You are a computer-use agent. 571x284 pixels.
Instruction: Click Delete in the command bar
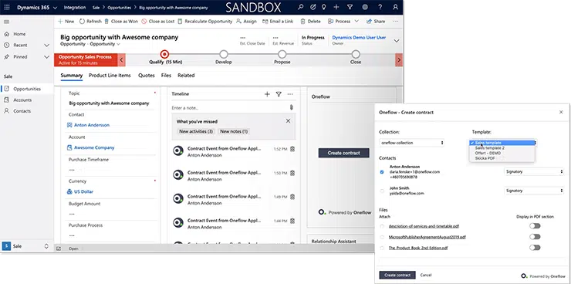pyautogui.click(x=311, y=22)
